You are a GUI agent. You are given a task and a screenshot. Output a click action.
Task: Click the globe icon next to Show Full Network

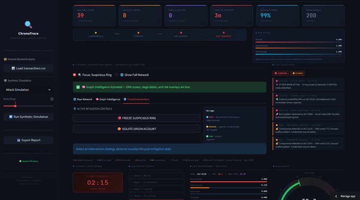coord(122,75)
